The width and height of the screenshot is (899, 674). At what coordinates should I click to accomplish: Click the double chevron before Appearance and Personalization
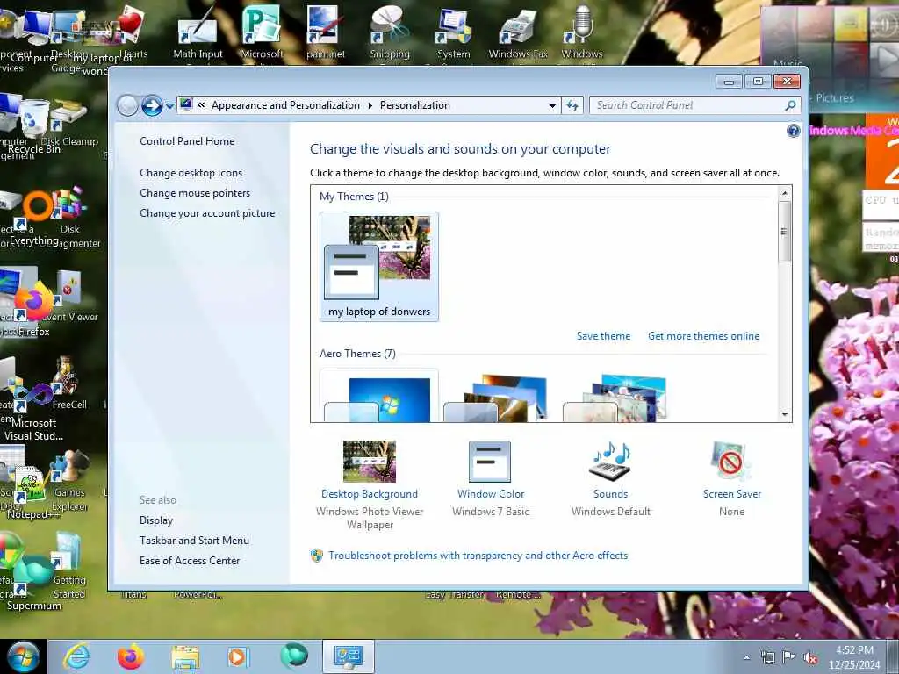[201, 105]
